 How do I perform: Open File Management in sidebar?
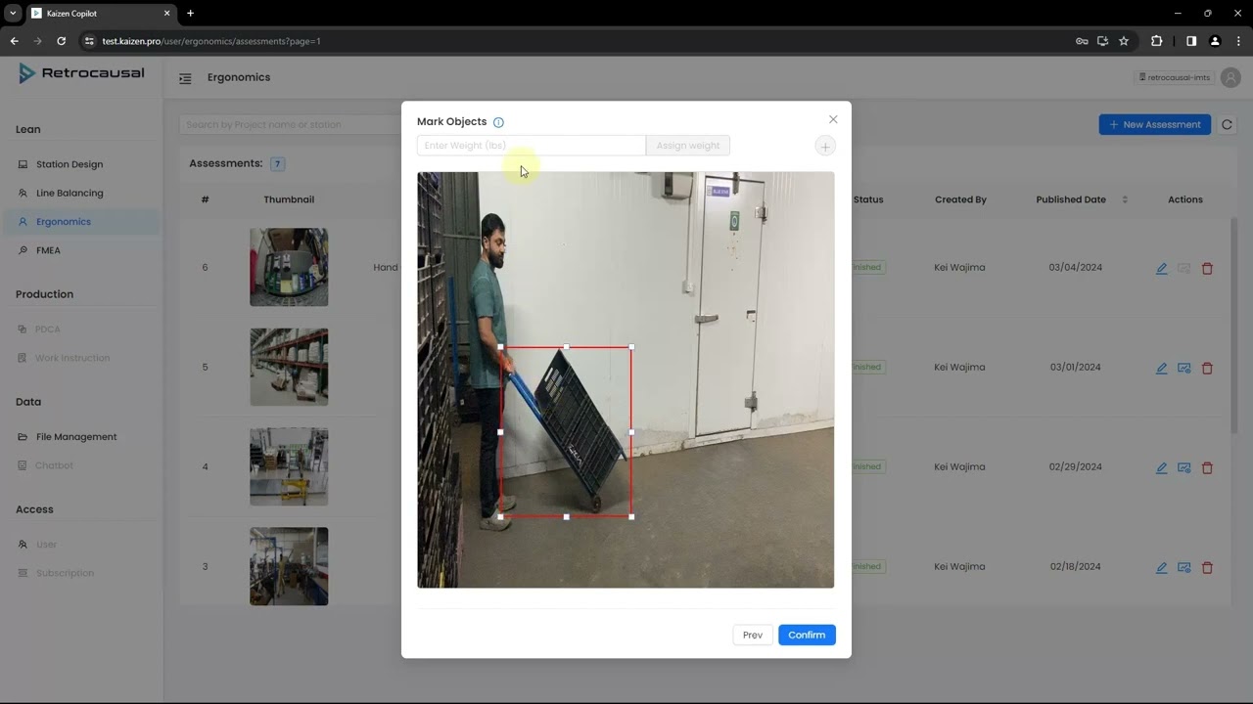coord(76,437)
